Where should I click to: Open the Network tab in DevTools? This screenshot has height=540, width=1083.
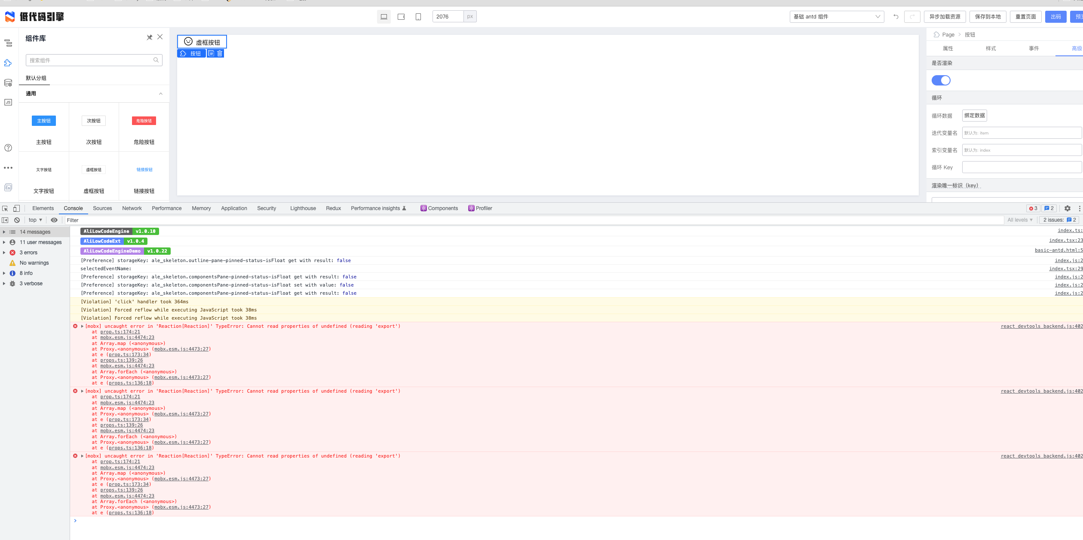pos(132,208)
